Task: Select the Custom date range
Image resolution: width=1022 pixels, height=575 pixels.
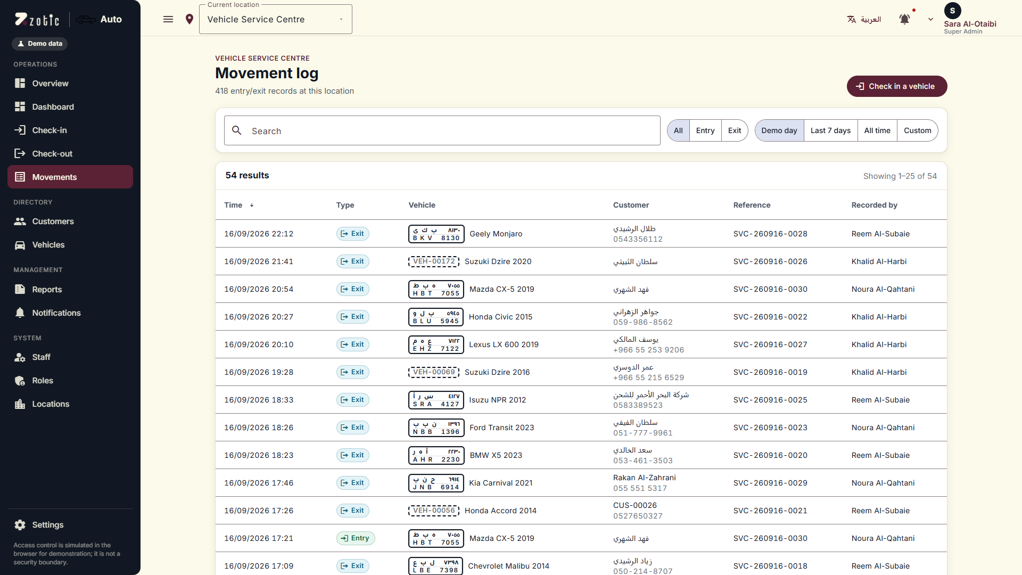Action: point(918,130)
